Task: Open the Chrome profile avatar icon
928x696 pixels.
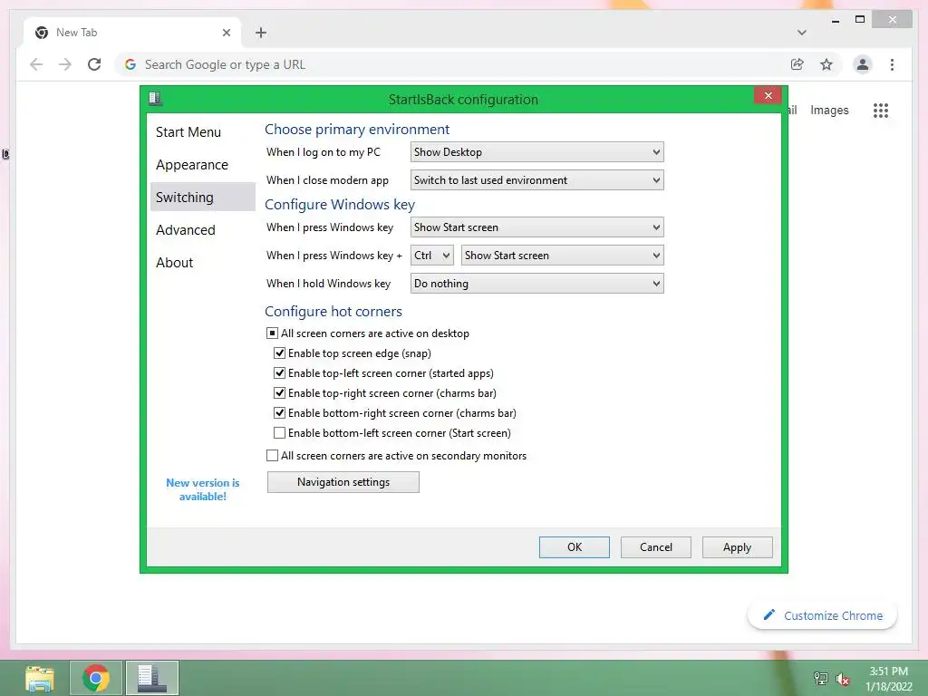Action: [863, 64]
